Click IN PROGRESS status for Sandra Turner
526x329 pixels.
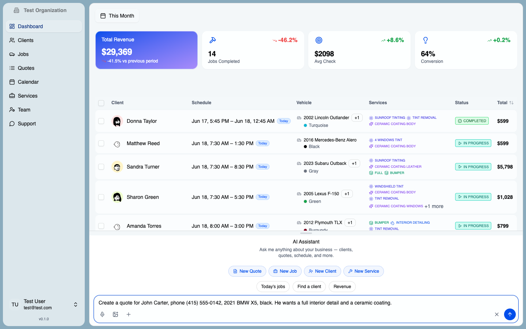[473, 167]
